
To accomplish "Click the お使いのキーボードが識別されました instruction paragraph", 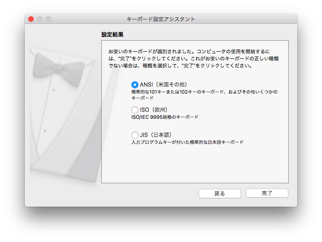I will [x=193, y=58].
